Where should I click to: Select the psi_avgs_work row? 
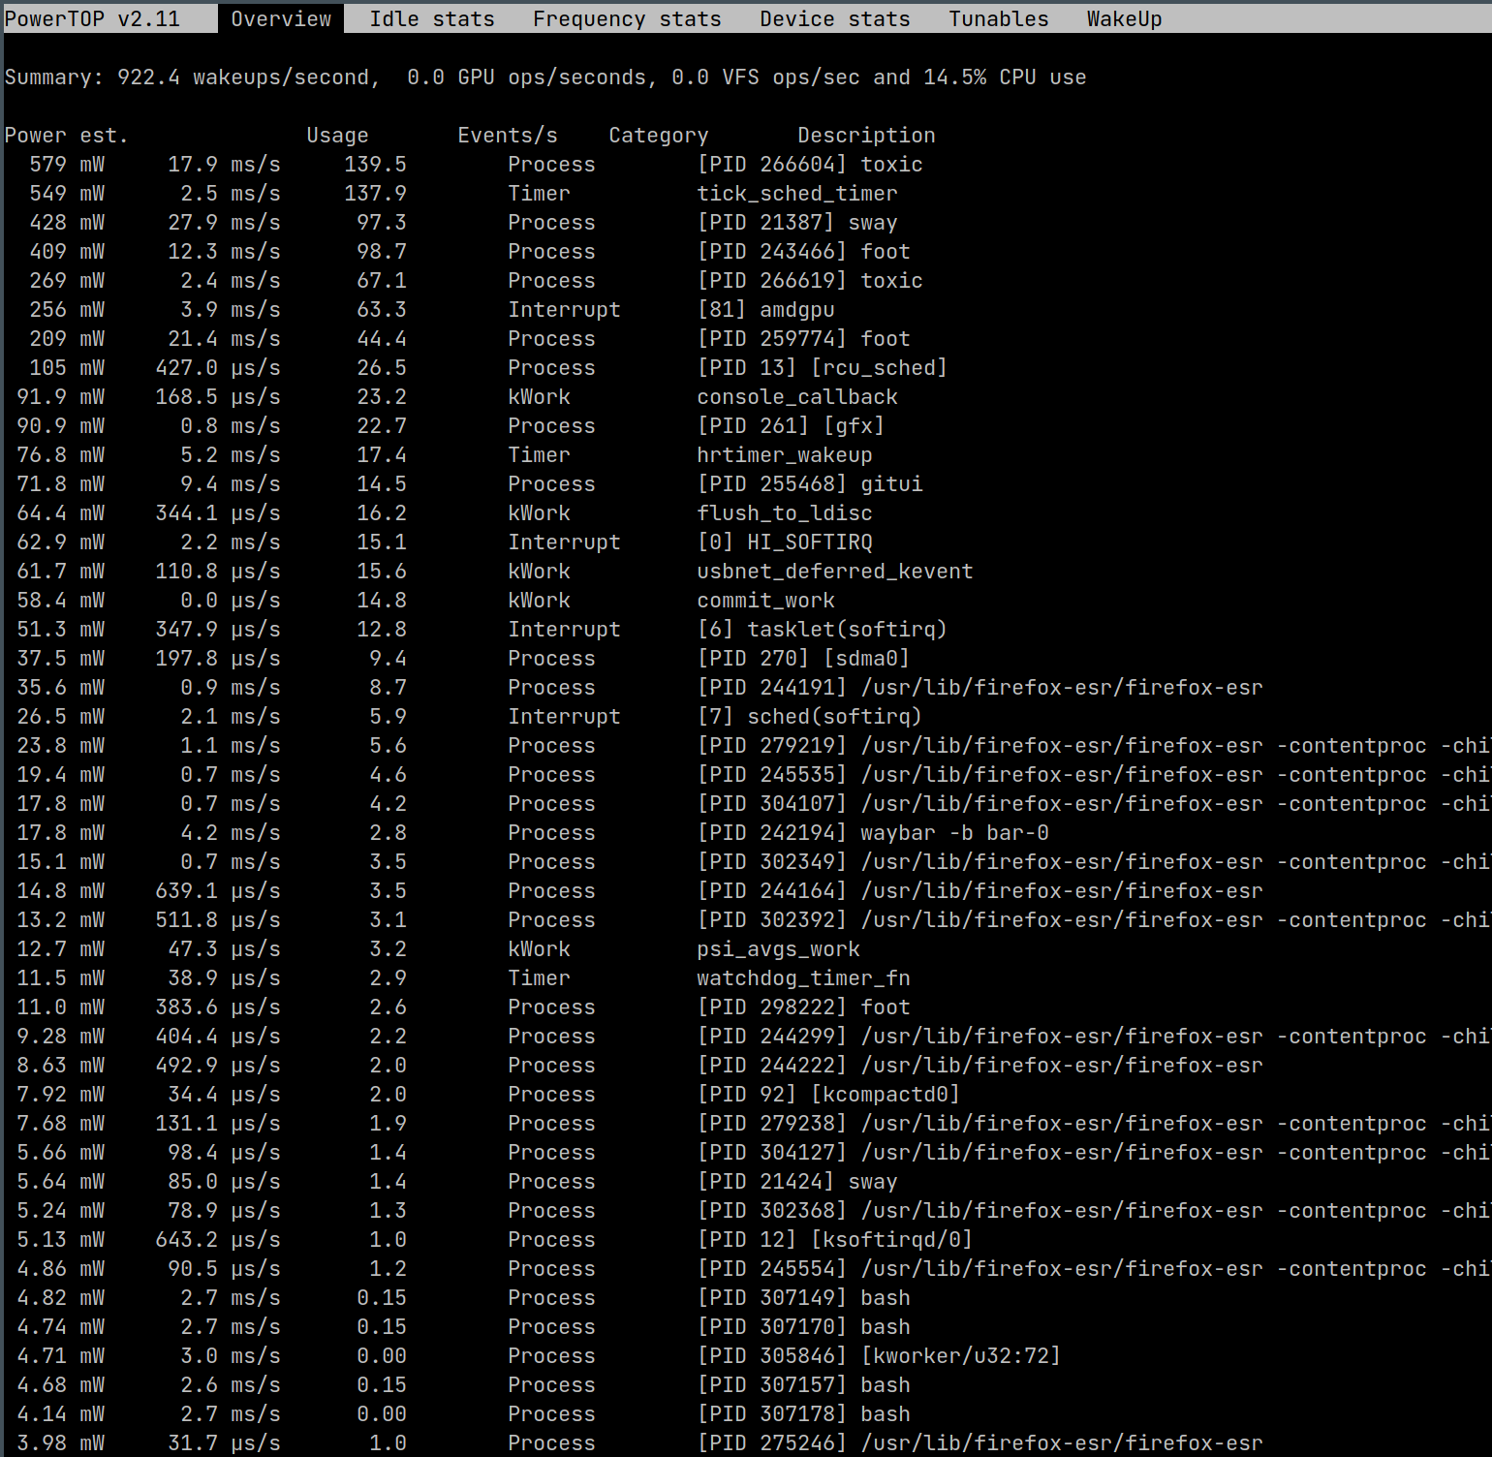point(746,949)
